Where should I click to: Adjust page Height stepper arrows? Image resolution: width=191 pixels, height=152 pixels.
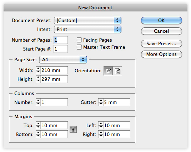coord(38,79)
